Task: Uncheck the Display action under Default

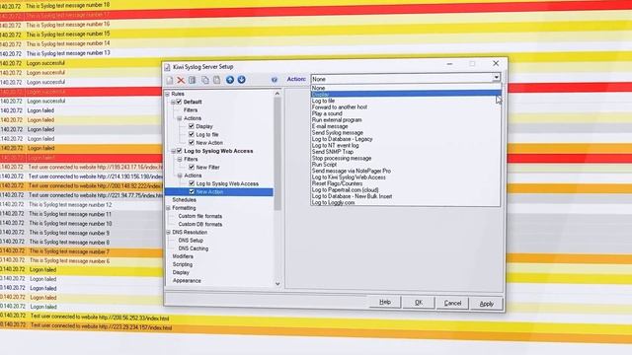Action: point(192,126)
